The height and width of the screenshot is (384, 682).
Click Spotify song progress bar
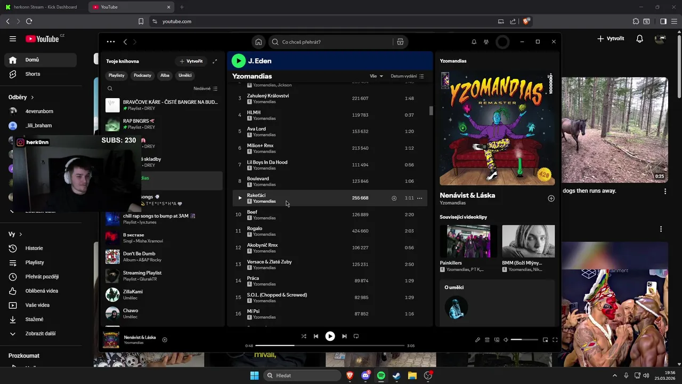pos(330,346)
